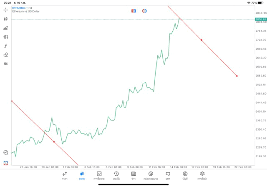Toggle the red-blue circular icon at top
Screen dimensions: 267x187
(144, 11)
